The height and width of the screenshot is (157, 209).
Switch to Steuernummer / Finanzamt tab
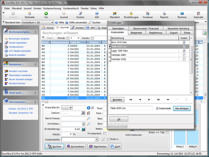[146, 29]
